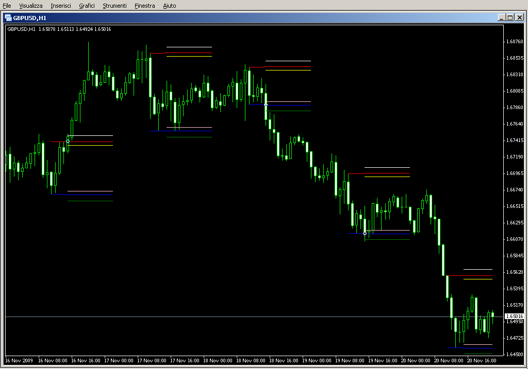Click price scale value 1.65395
Image resolution: width=528 pixels, height=369 pixels.
(515, 289)
